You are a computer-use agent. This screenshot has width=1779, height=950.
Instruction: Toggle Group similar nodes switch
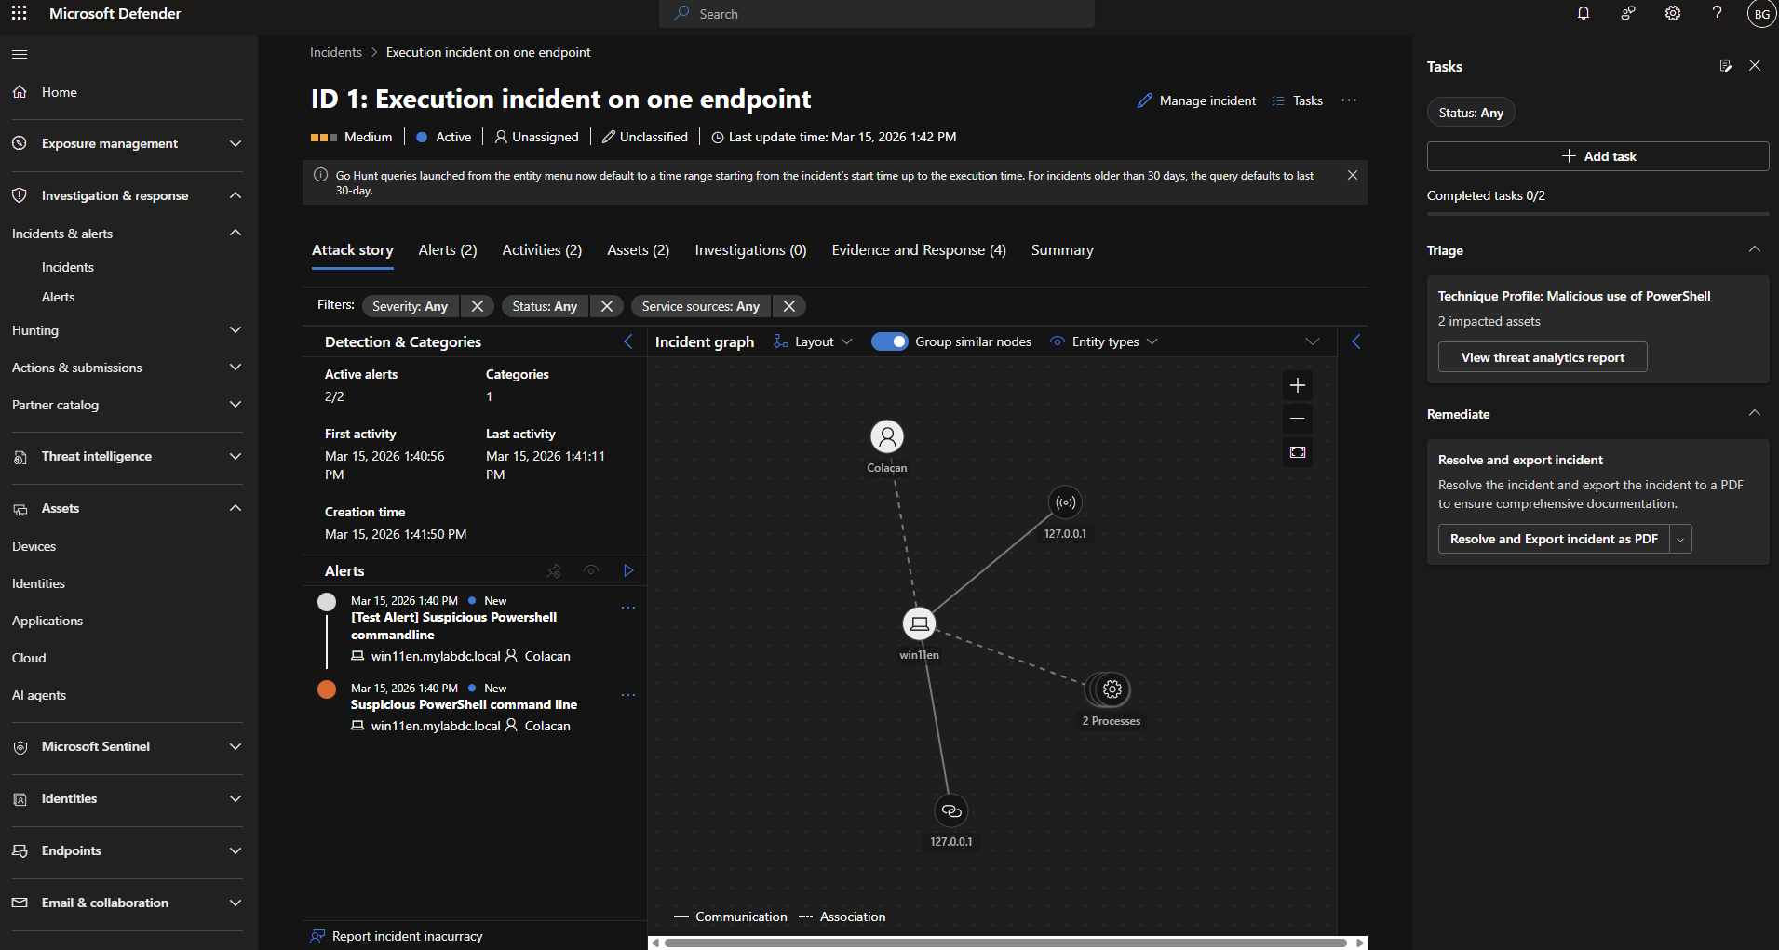click(889, 341)
